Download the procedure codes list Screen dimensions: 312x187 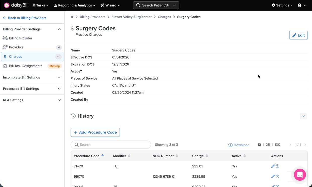click(x=239, y=145)
